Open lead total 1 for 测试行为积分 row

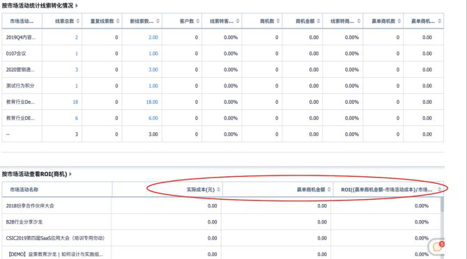coord(77,86)
